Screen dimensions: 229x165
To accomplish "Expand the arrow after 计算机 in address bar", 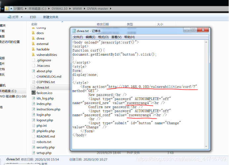I will [26, 9].
